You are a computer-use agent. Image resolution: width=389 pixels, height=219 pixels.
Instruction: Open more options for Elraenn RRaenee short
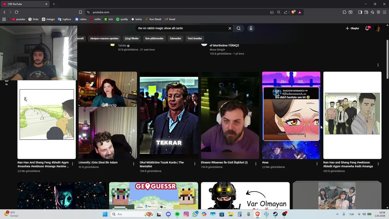[256, 164]
